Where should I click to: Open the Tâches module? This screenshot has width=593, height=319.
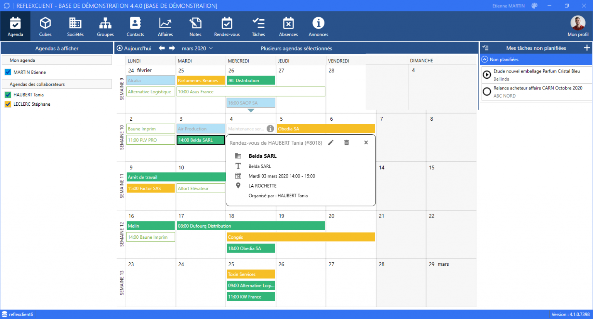[258, 27]
